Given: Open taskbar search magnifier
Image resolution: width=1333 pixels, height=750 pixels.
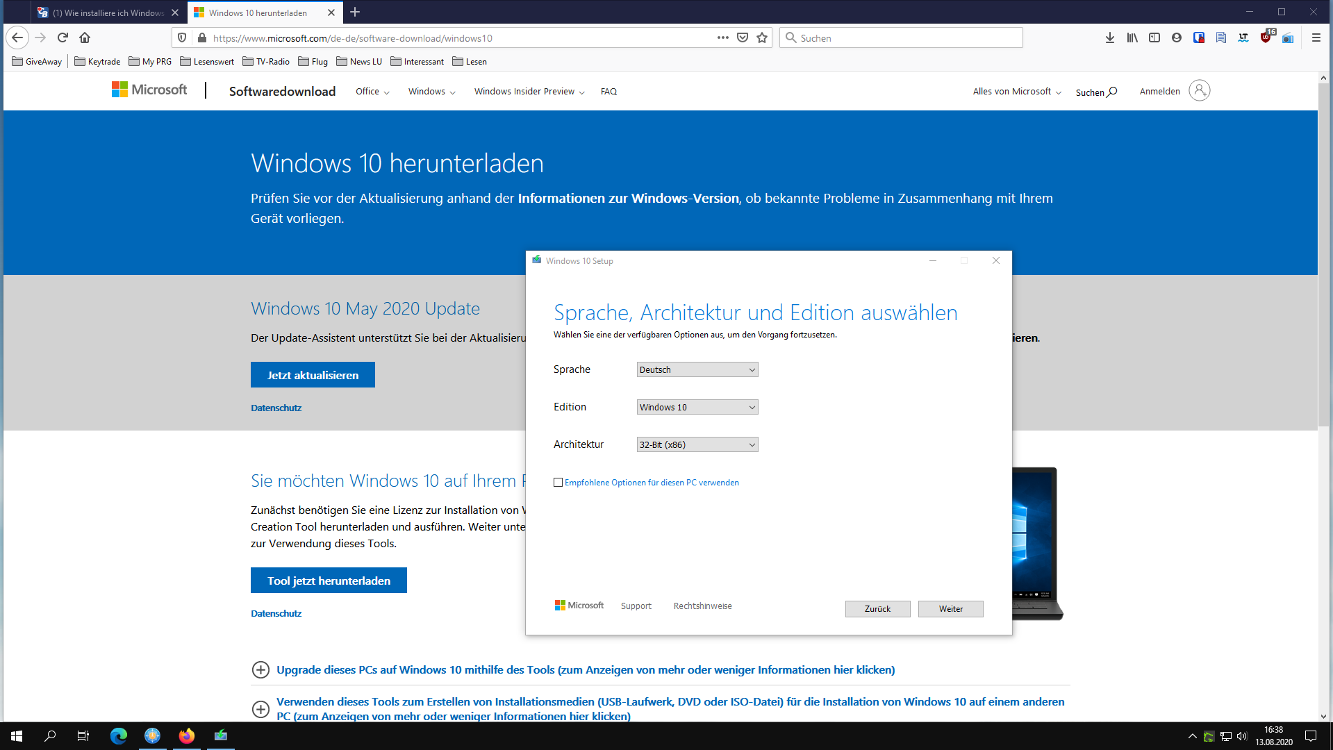Looking at the screenshot, I should point(50,735).
